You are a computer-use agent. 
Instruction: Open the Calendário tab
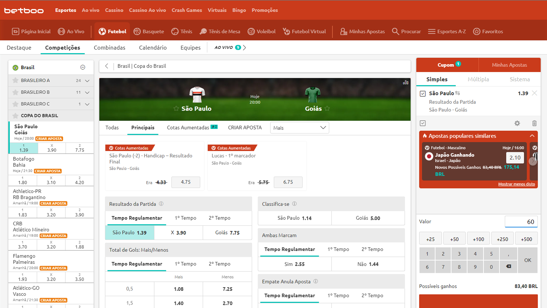pos(153,48)
